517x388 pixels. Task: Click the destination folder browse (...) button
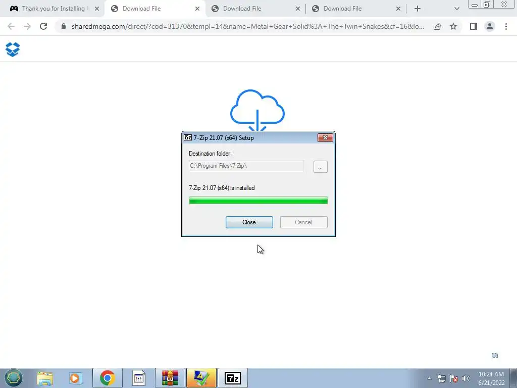coord(320,167)
